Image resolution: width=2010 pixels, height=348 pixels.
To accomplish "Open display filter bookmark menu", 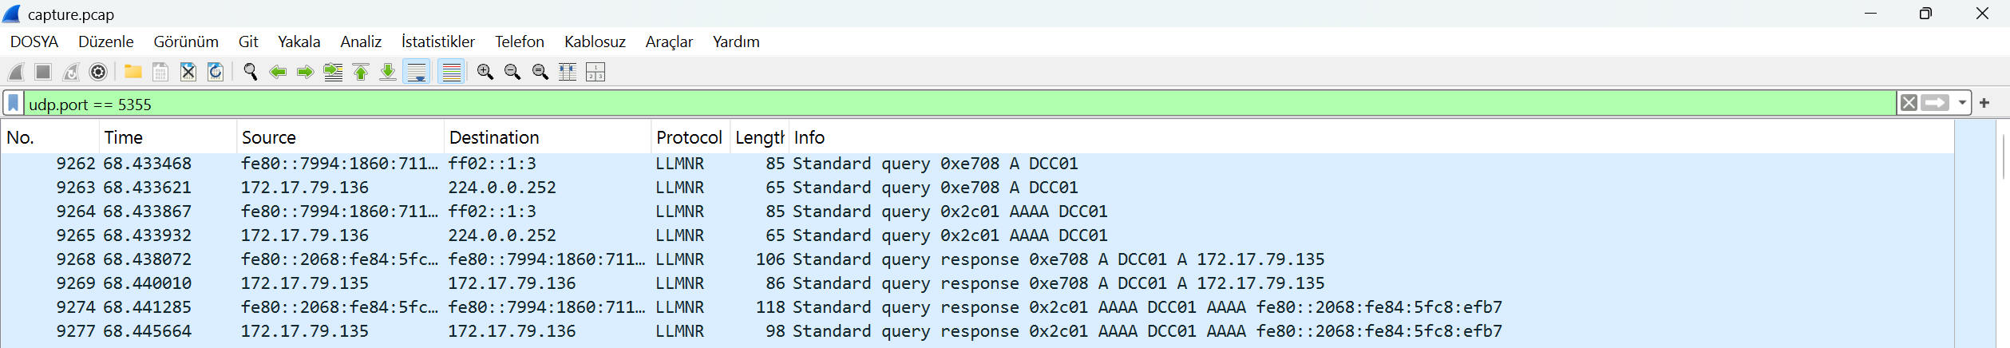I will 14,104.
